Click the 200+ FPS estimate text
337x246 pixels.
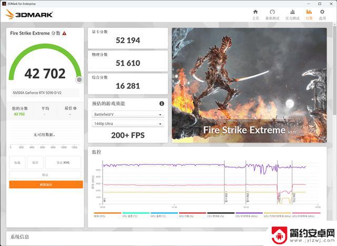pyautogui.click(x=128, y=135)
